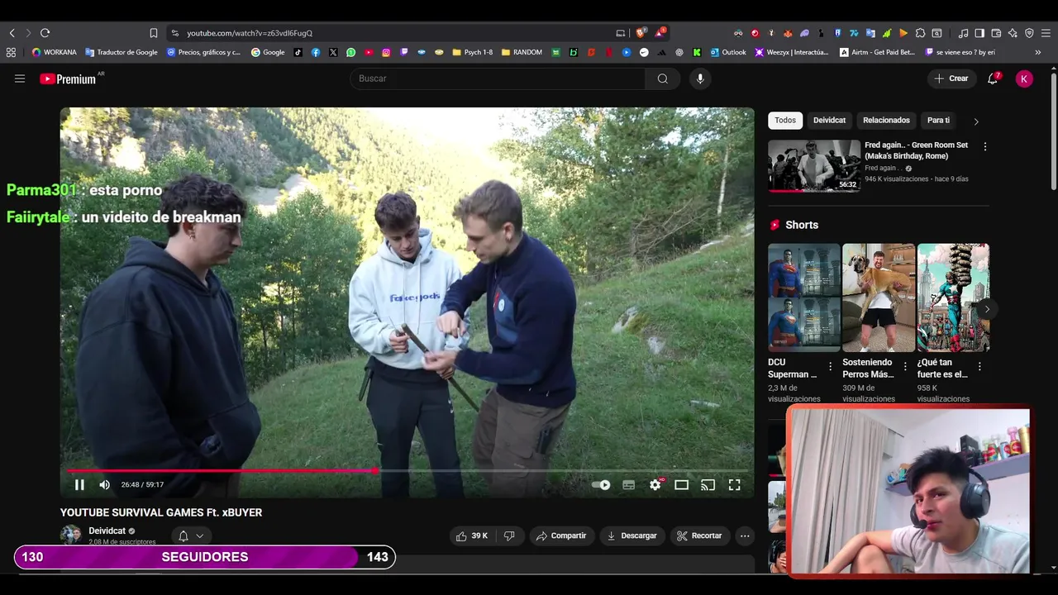Open the video in fullscreen
This screenshot has height=595, width=1058.
734,485
